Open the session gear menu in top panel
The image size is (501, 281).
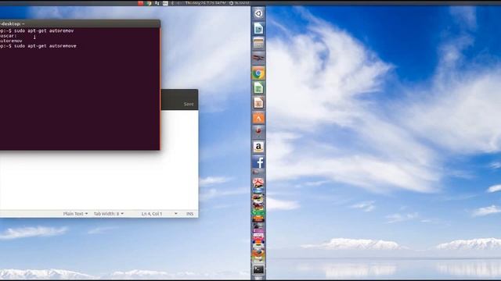[232, 3]
